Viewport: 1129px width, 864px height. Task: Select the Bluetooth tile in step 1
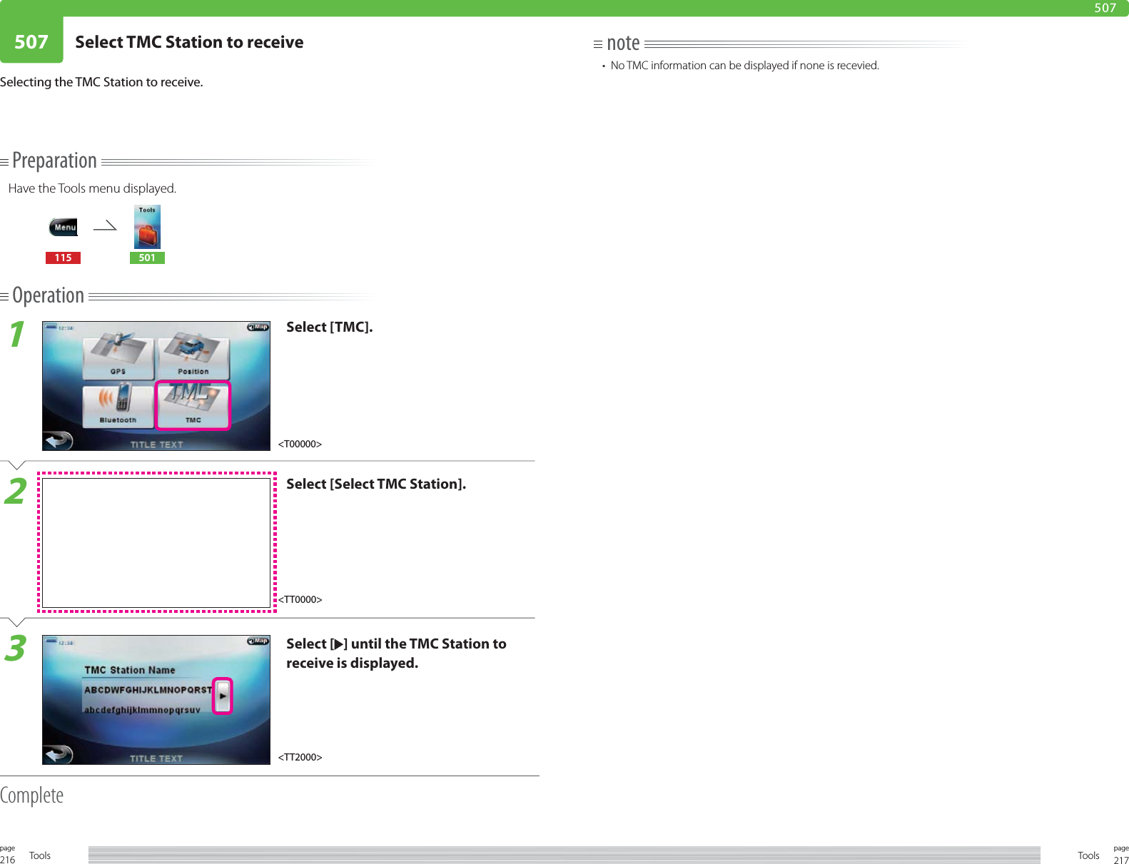pyautogui.click(x=118, y=405)
